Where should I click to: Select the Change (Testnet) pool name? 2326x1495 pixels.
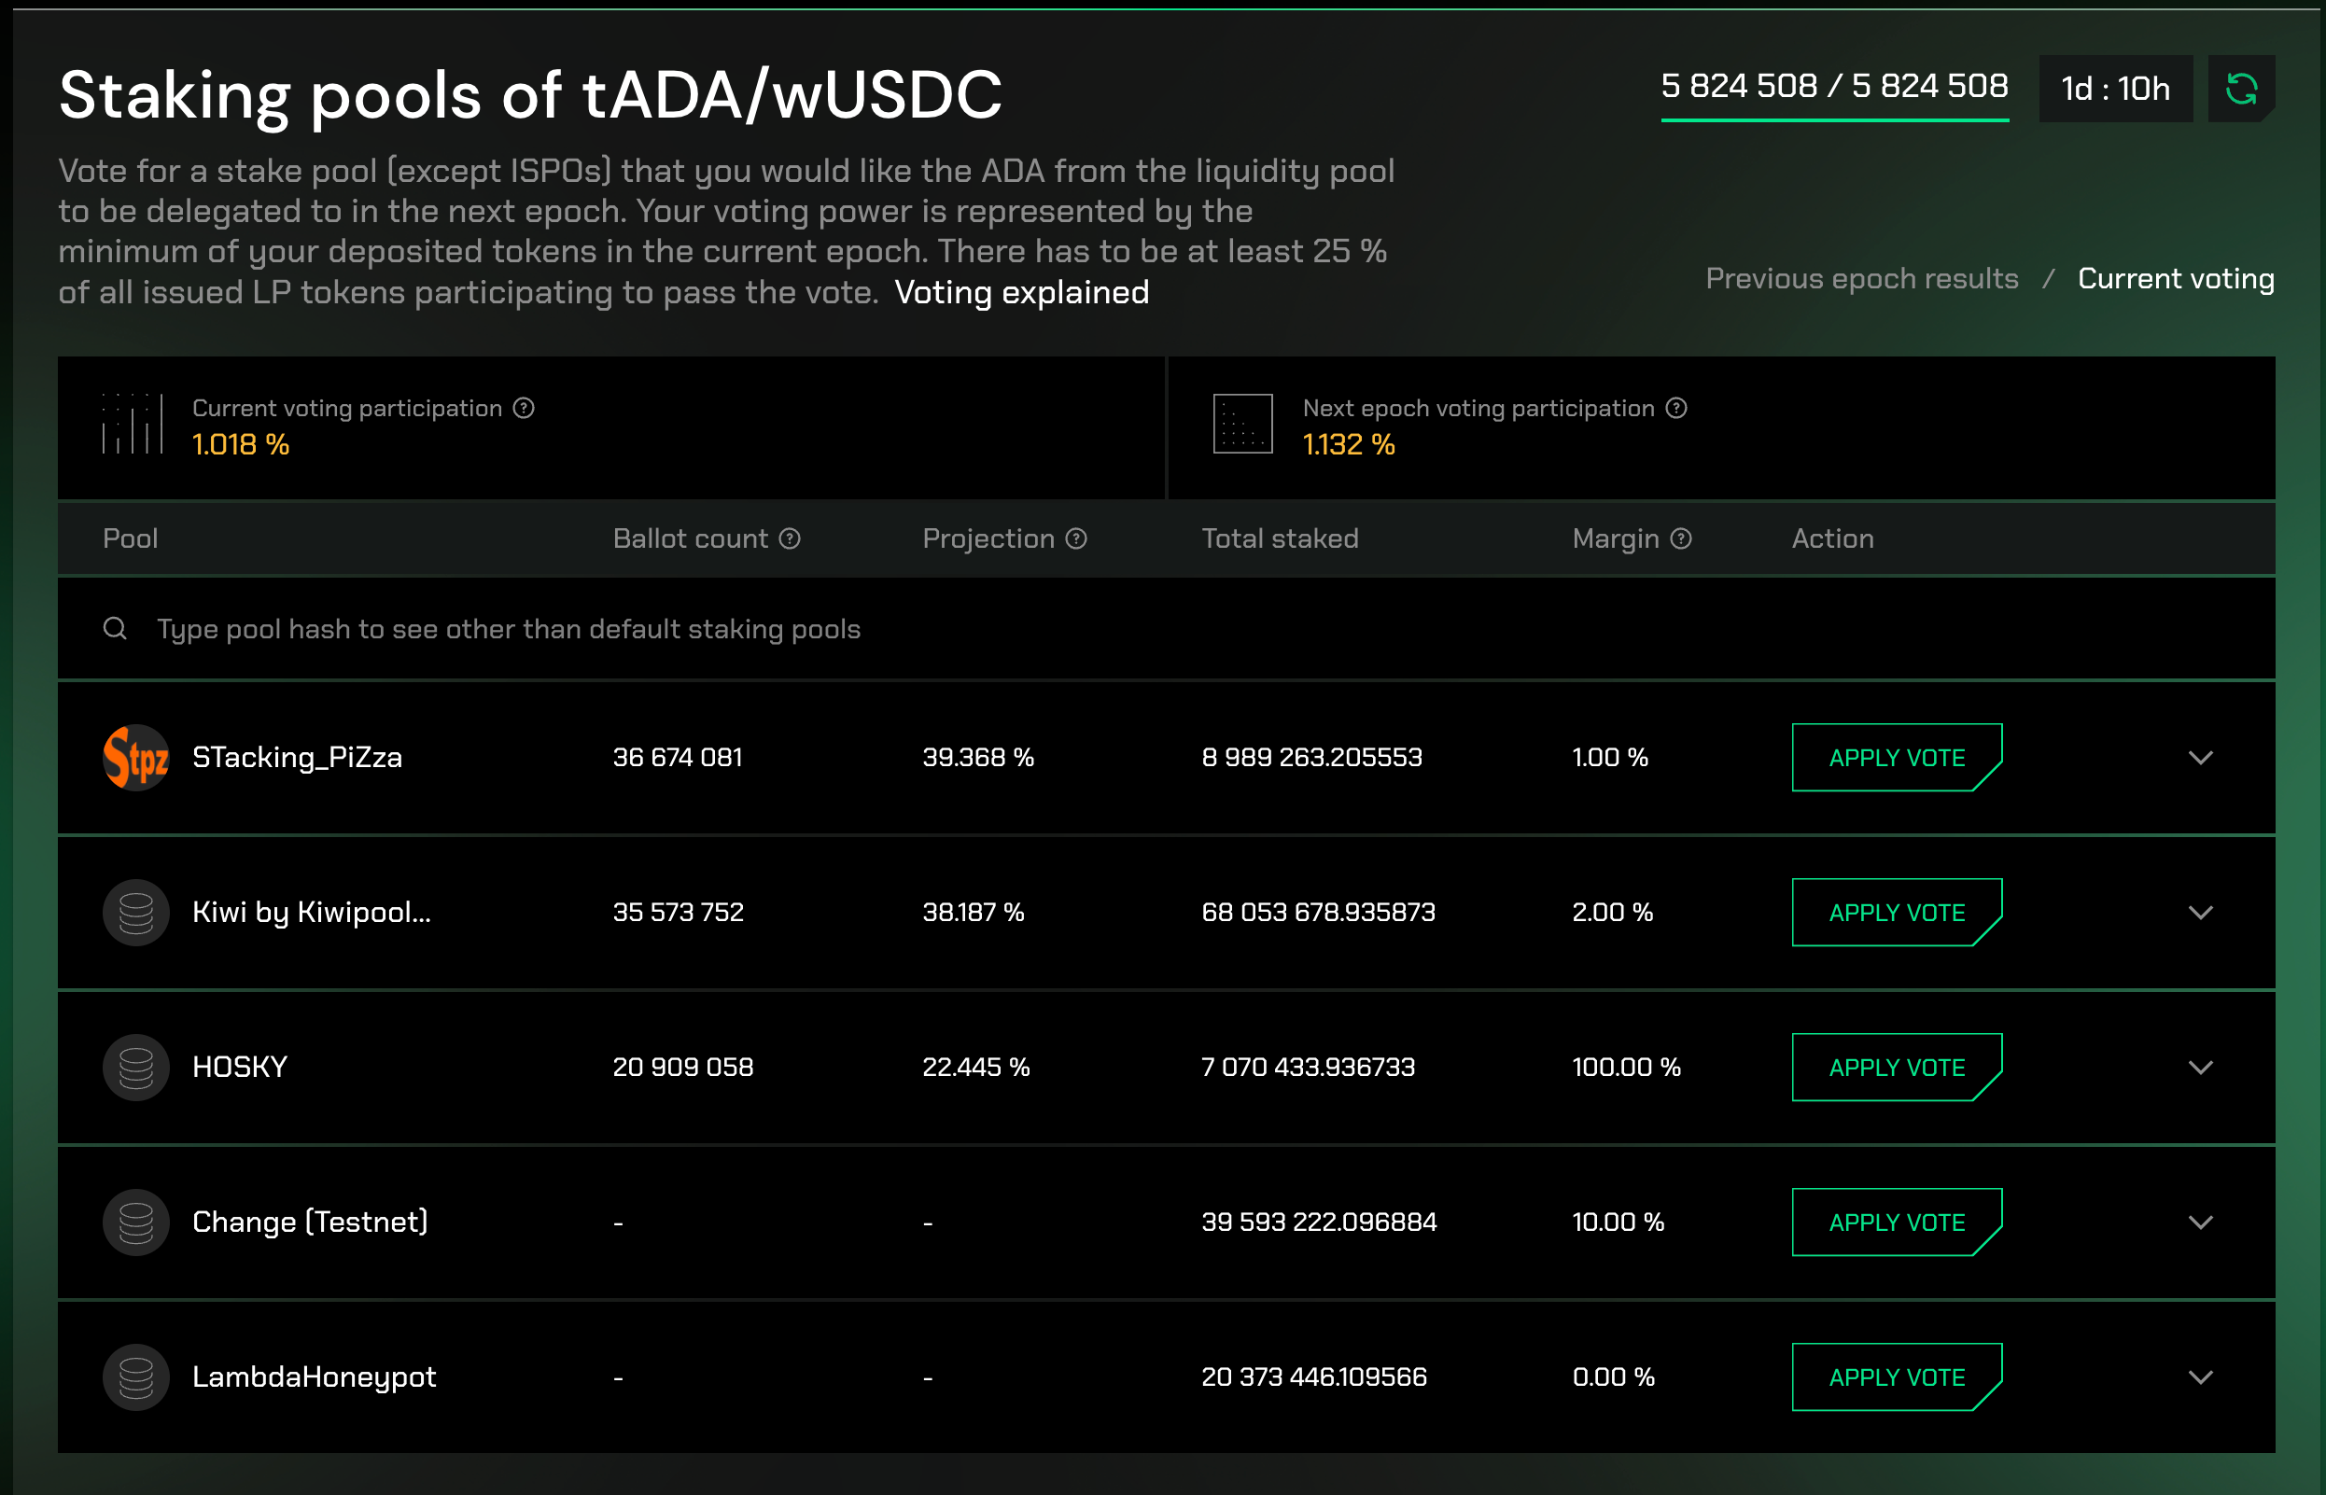(x=310, y=1223)
